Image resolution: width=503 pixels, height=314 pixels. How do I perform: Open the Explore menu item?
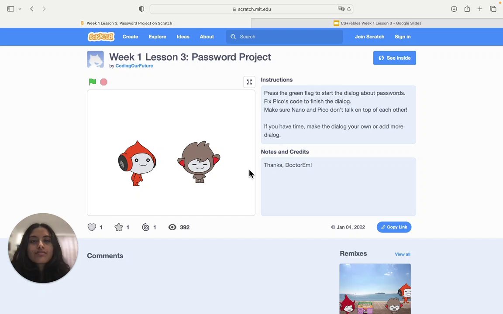coord(157,37)
